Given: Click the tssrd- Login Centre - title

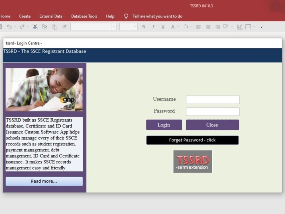Looking at the screenshot, I should pyautogui.click(x=24, y=43).
